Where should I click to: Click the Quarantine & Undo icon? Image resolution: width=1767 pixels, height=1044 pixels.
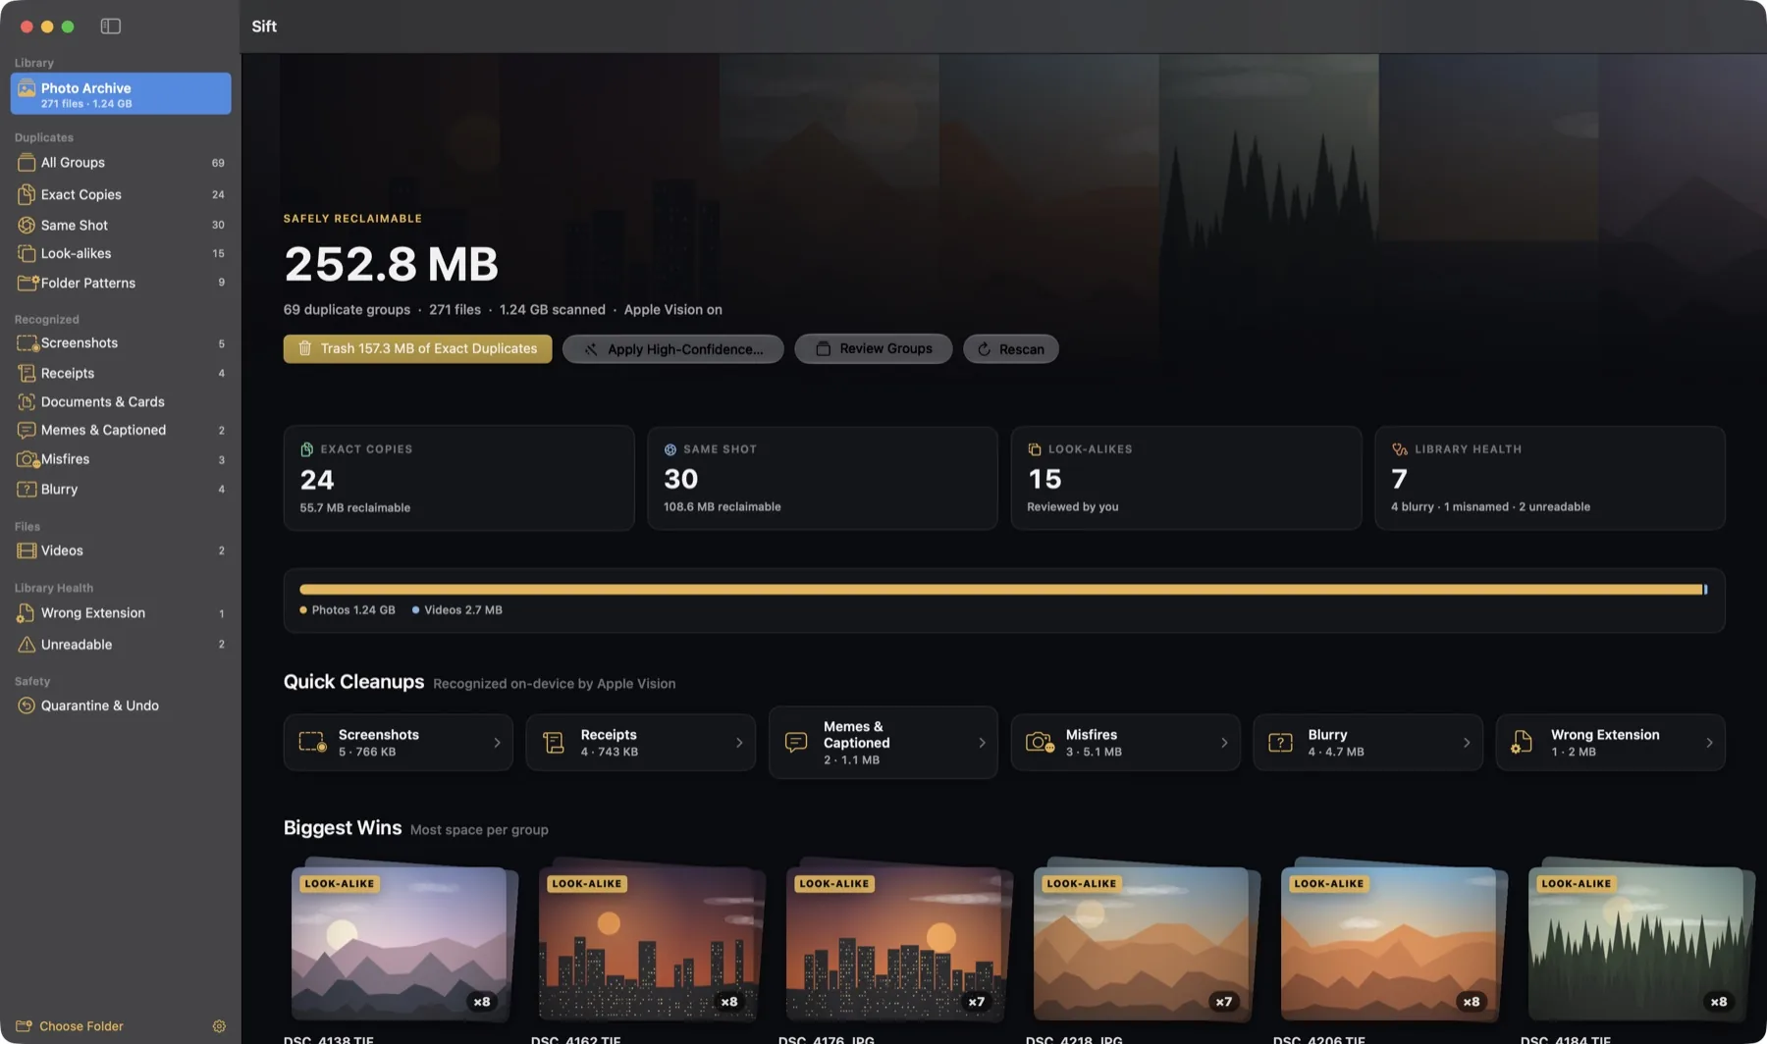pos(27,705)
